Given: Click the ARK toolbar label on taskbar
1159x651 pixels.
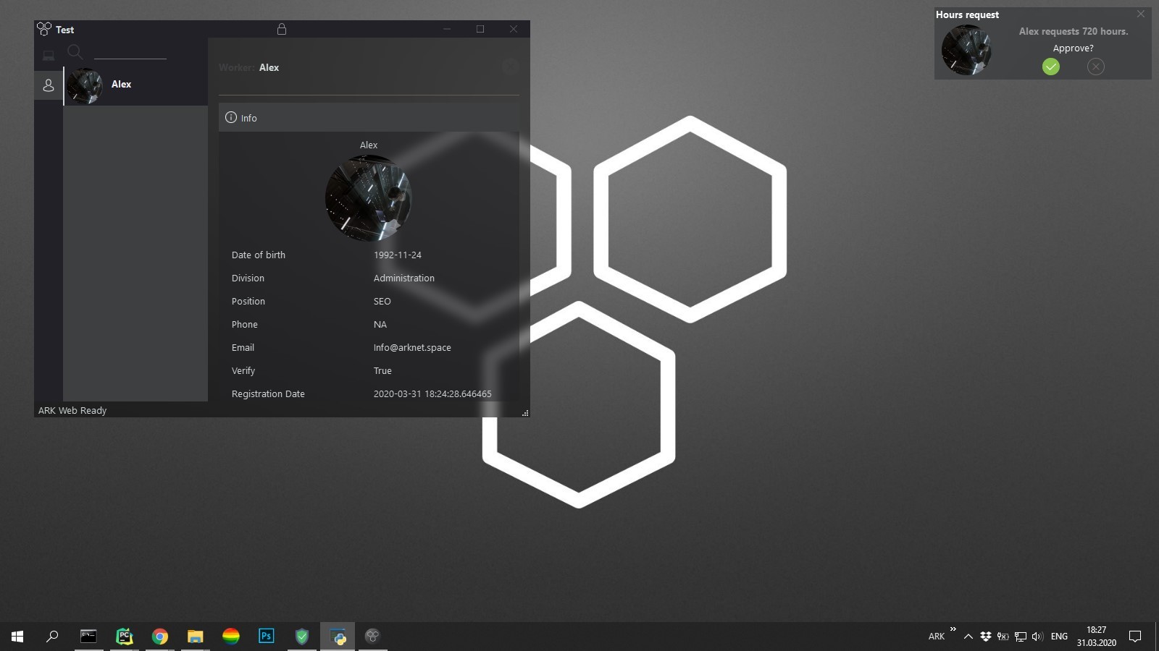Looking at the screenshot, I should (937, 637).
